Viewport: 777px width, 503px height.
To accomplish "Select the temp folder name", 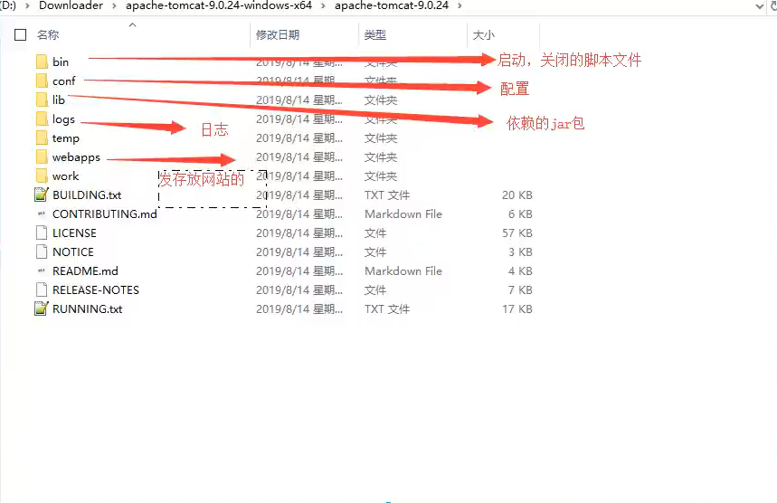I will click(x=66, y=138).
